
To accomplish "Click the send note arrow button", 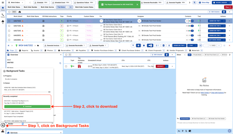I will point(230,131).
